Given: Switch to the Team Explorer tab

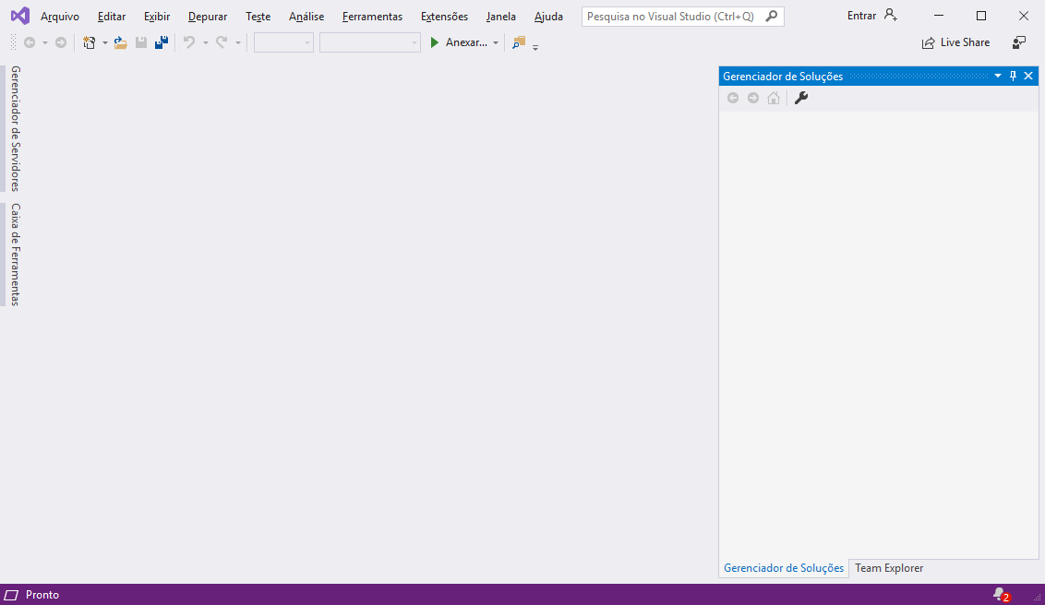Looking at the screenshot, I should point(889,568).
